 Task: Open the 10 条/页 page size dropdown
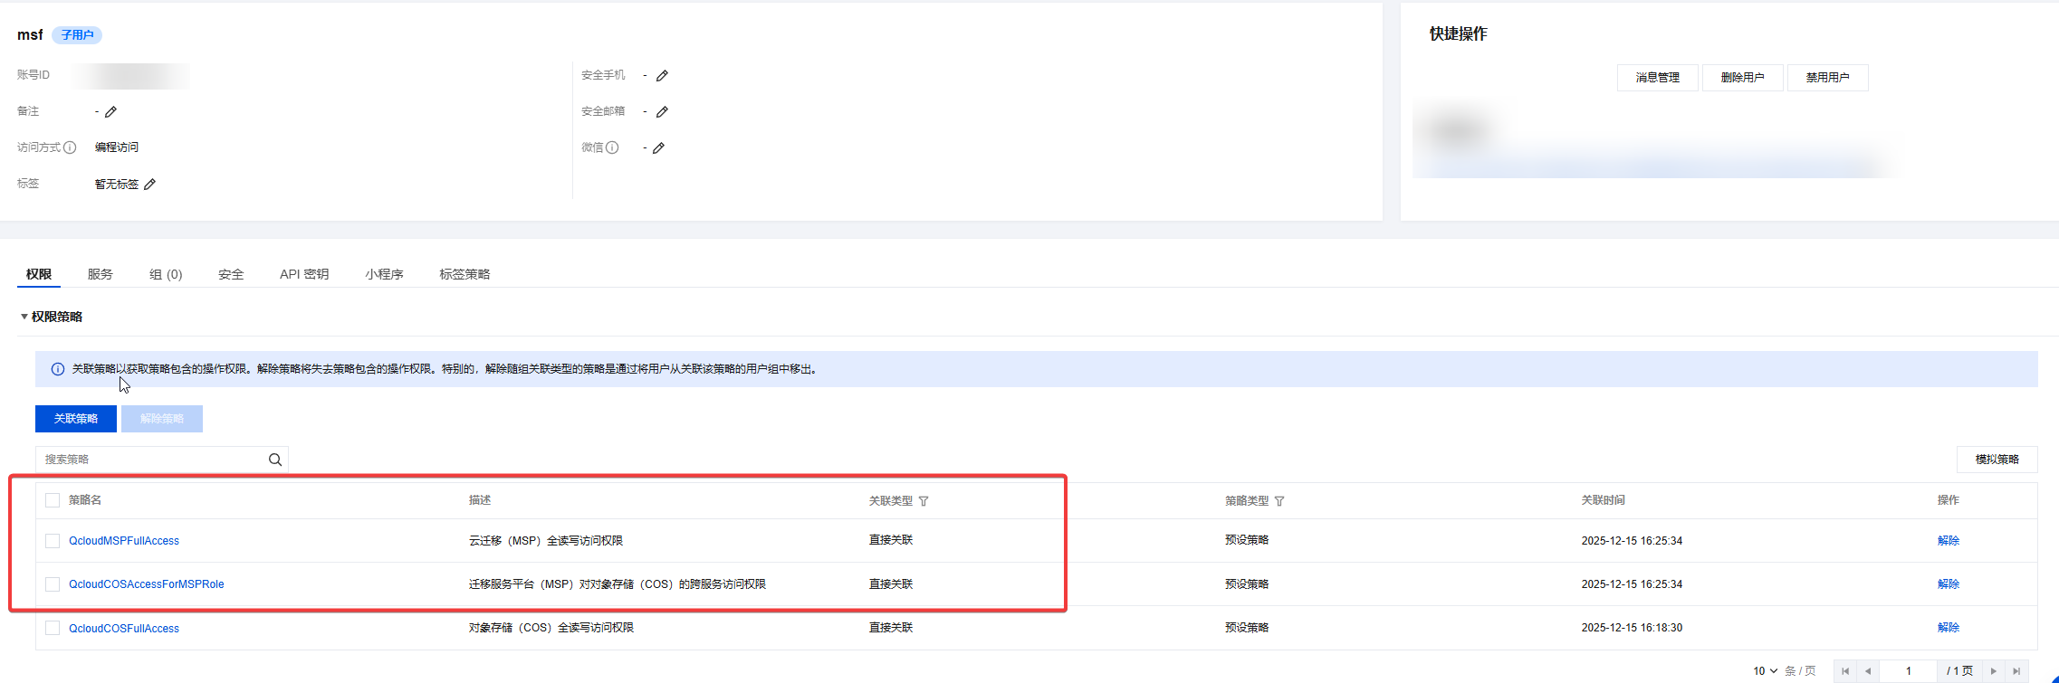[1765, 671]
